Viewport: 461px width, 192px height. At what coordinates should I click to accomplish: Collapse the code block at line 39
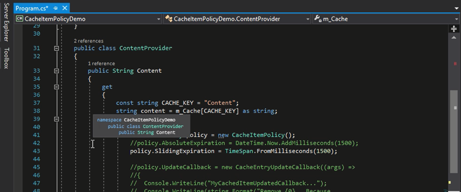(56, 119)
